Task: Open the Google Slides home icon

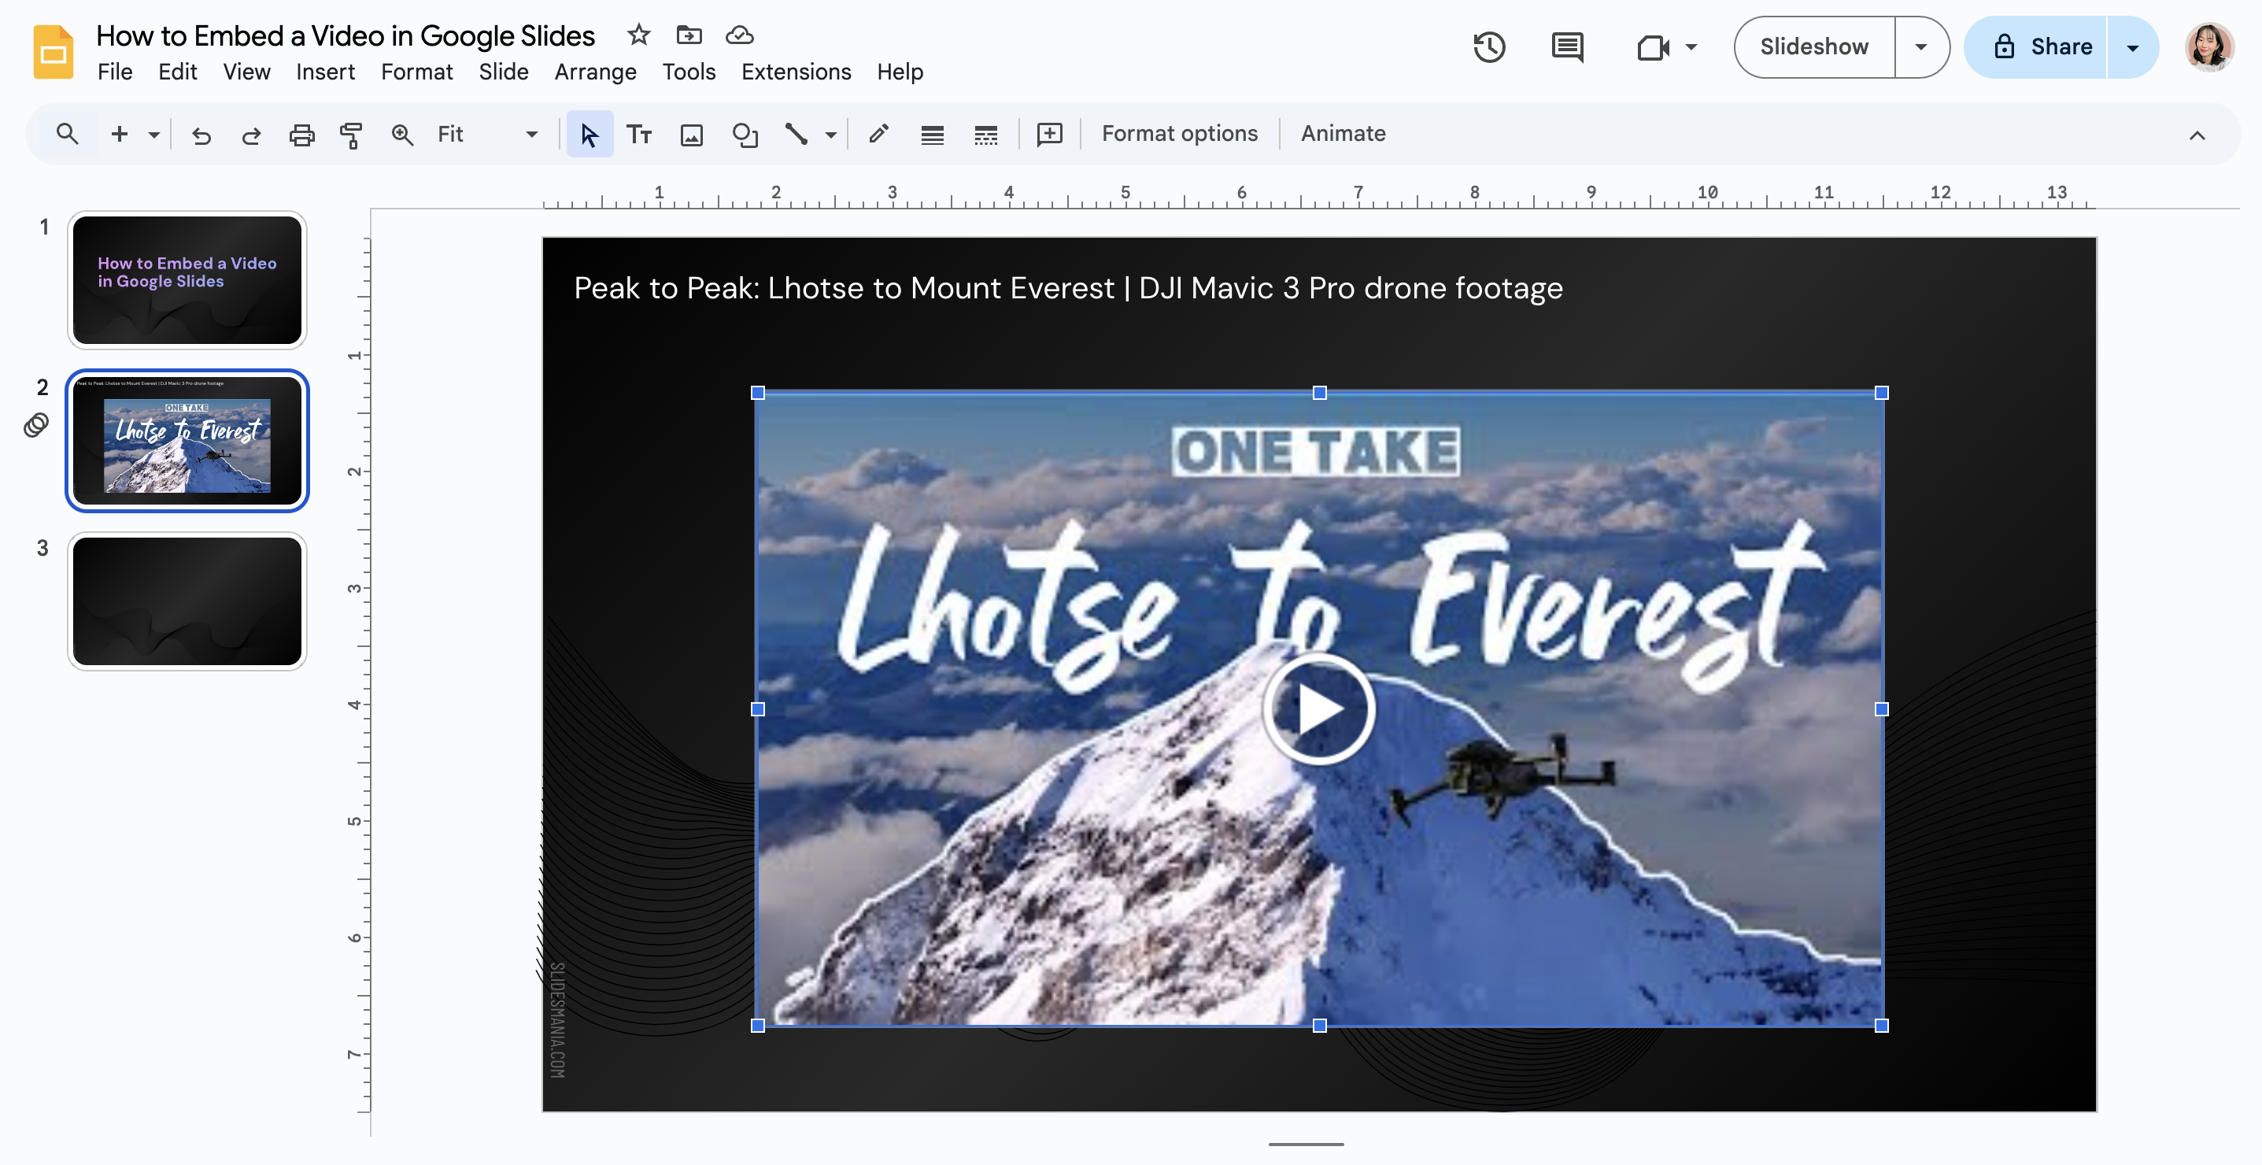Action: click(x=53, y=52)
